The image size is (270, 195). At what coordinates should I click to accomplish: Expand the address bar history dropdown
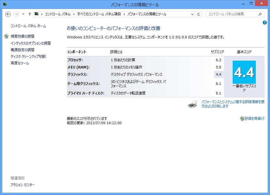192,14
